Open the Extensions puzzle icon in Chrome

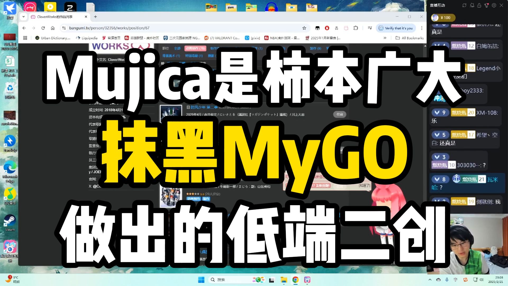[356, 28]
